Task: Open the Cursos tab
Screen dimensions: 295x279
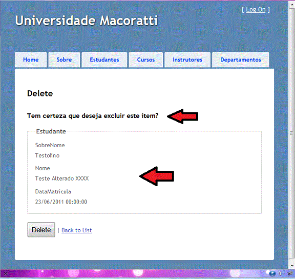Action: tap(146, 59)
